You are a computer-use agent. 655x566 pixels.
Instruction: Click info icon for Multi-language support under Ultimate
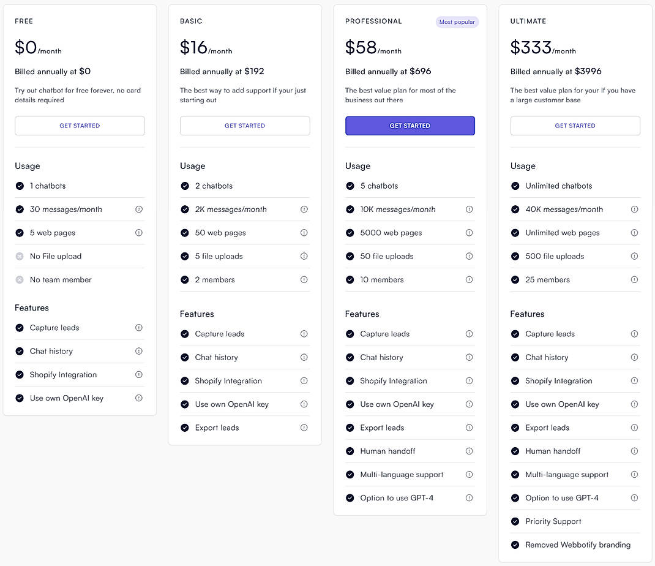635,474
